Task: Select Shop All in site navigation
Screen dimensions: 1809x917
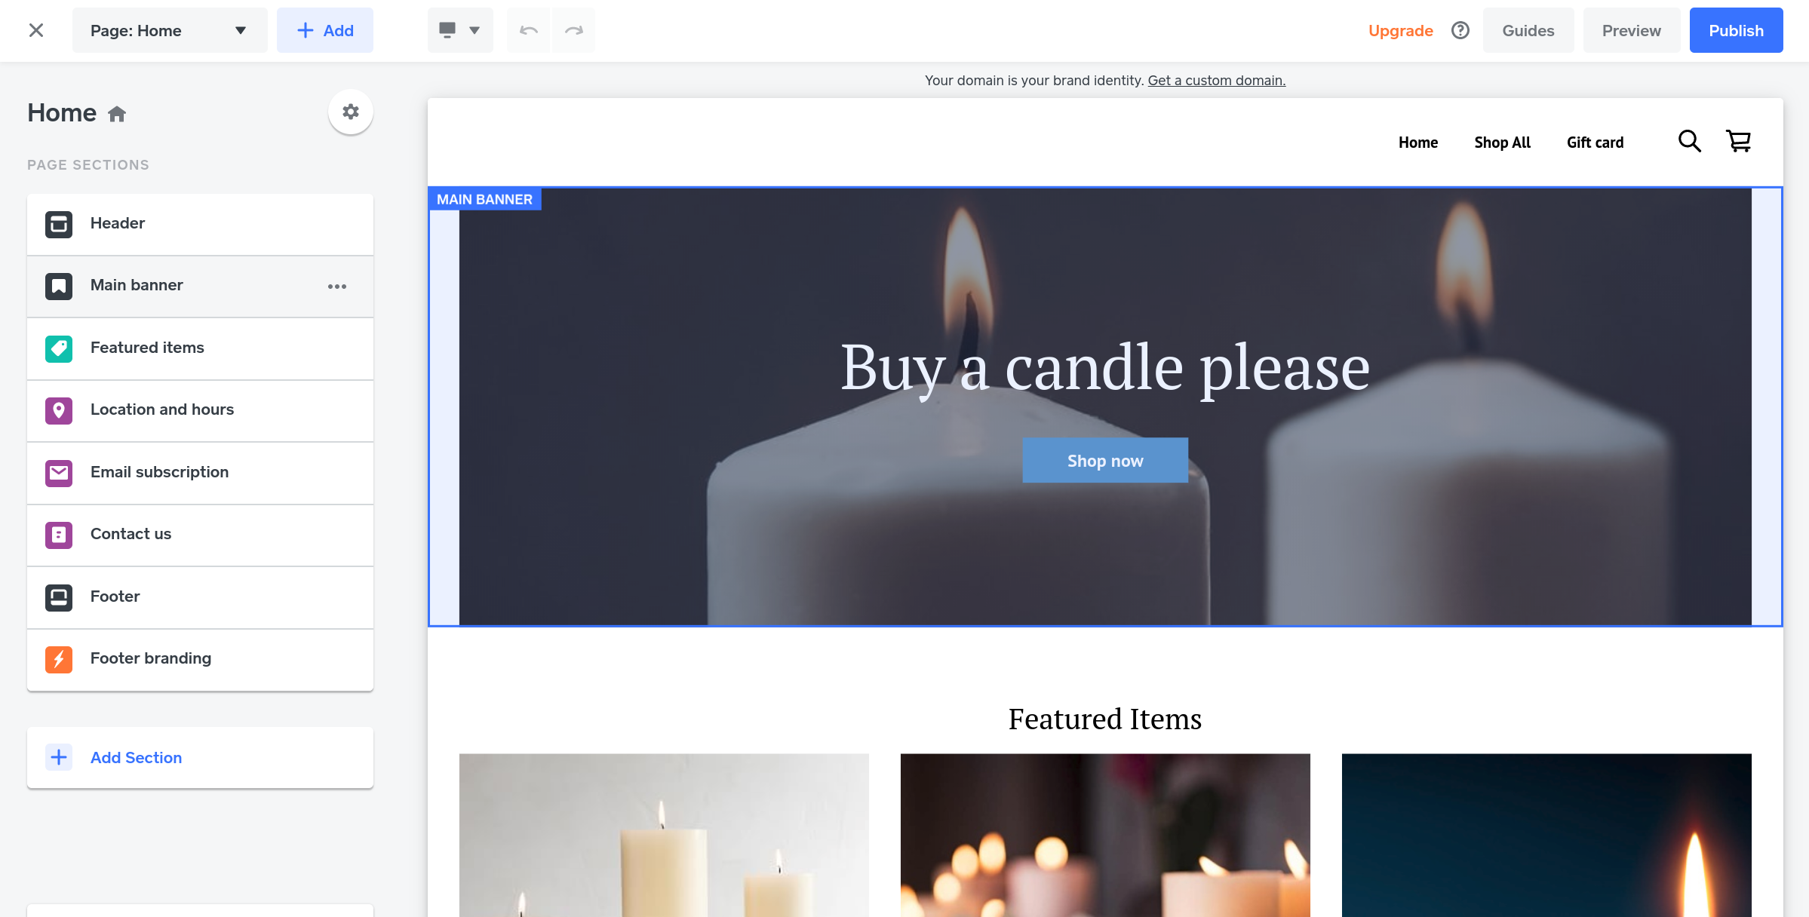Action: click(x=1502, y=143)
